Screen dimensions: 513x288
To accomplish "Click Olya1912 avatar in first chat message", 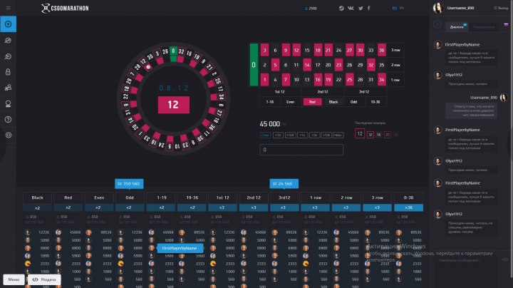I will tap(437, 75).
